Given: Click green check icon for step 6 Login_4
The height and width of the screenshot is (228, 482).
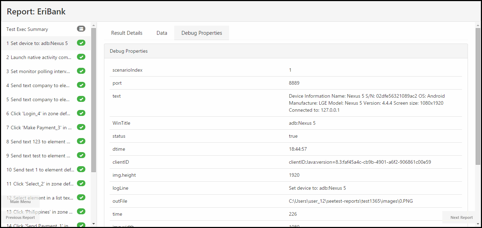Looking at the screenshot, I should (x=81, y=113).
